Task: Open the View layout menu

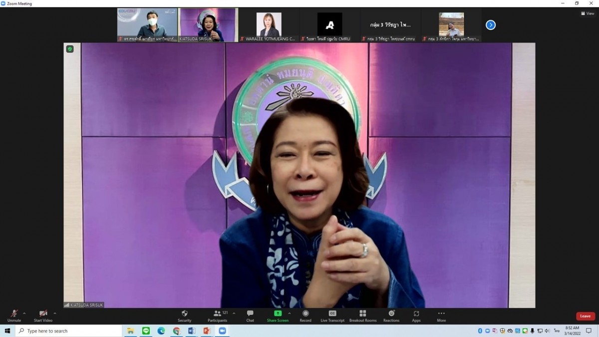Action: point(588,13)
